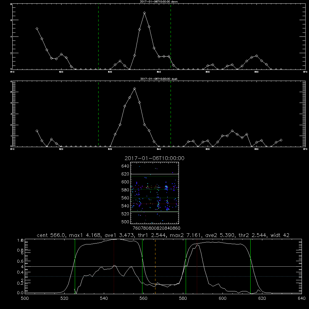Click the orange dashed center line at 566
This screenshot has width=309, height=309.
[x=155, y=266]
